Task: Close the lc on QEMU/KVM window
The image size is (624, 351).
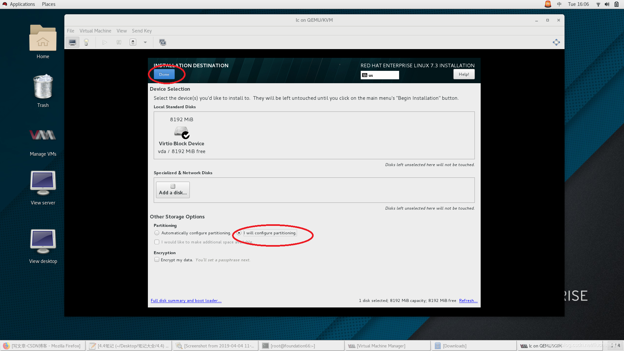Action: pos(559,20)
